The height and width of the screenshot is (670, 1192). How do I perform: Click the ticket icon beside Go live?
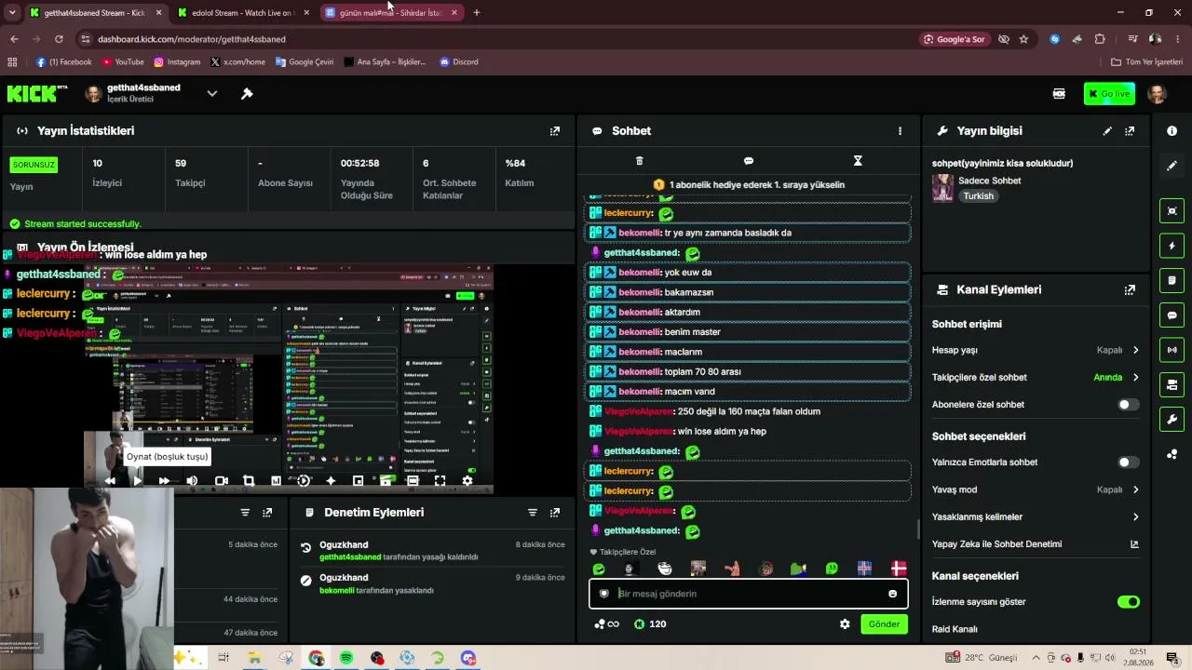[x=1059, y=94]
